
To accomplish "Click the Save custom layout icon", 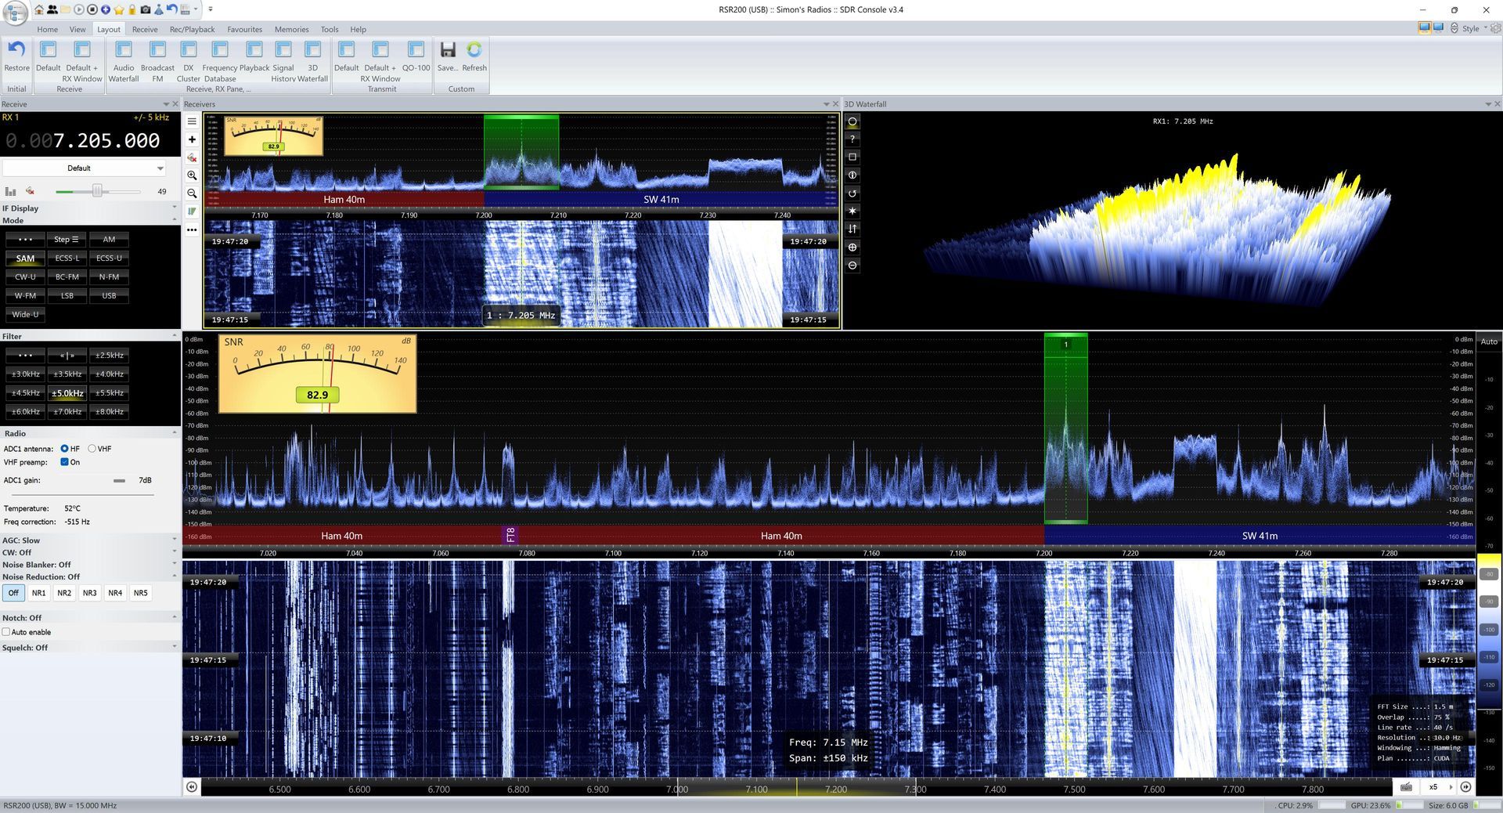I will tap(447, 50).
